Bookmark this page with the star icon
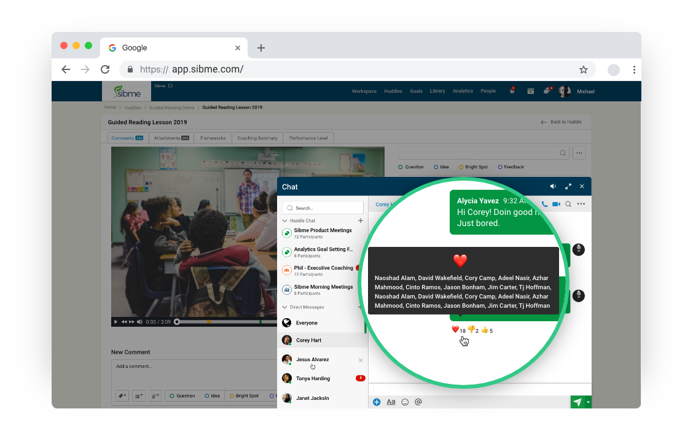693x433 pixels. click(584, 69)
